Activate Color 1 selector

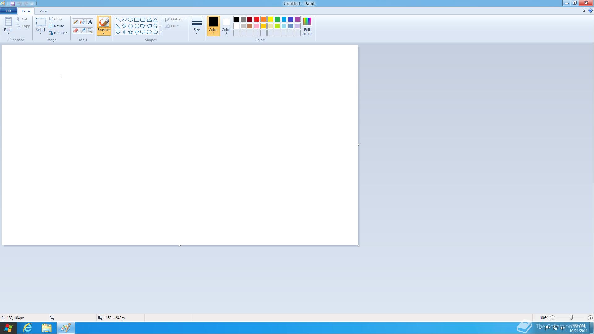[213, 26]
